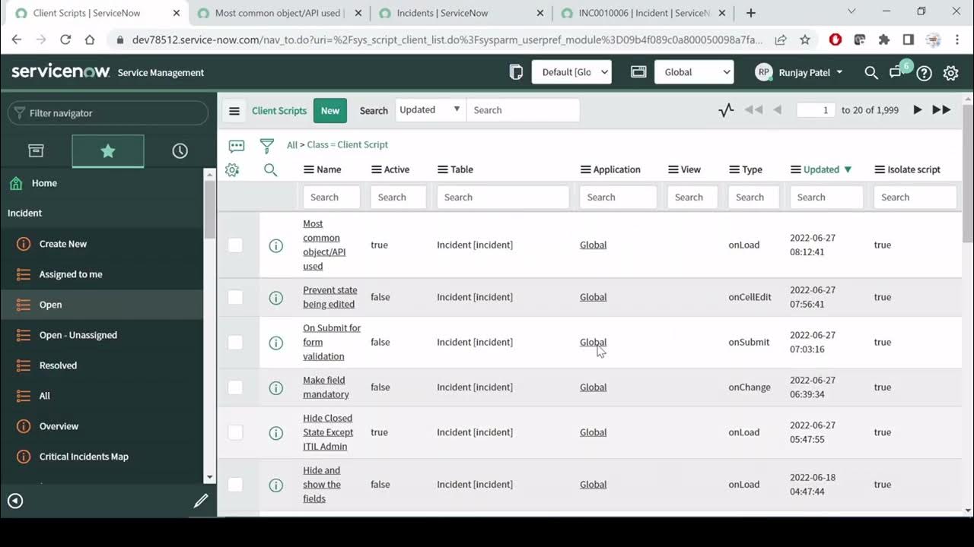
Task: Jump to the last page arrow
Action: 941,110
